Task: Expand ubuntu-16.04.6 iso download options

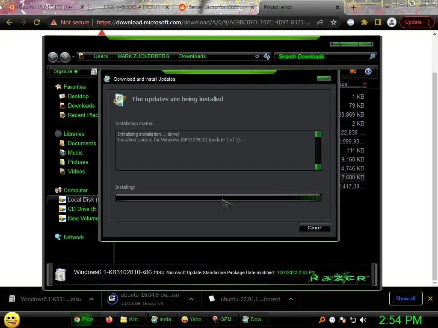Action: (191, 299)
